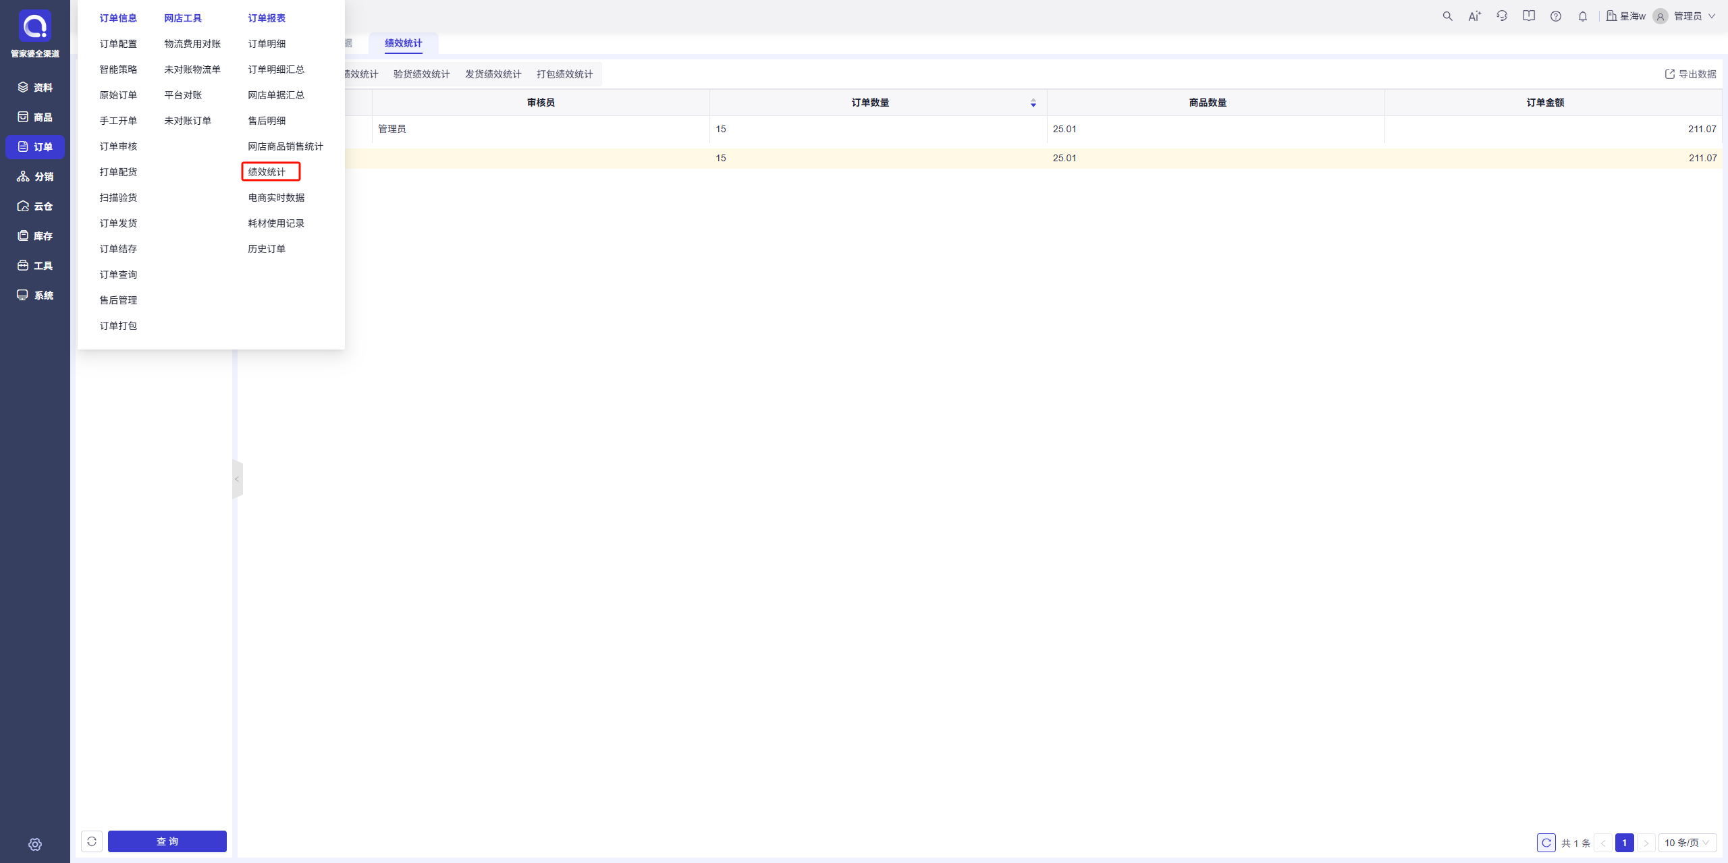Switch to the 绩效统计 page tab
The image size is (1728, 863).
pyautogui.click(x=404, y=43)
